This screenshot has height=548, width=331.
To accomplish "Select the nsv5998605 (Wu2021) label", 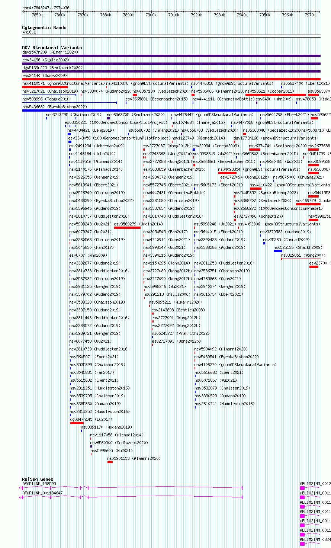I will [112, 451].
